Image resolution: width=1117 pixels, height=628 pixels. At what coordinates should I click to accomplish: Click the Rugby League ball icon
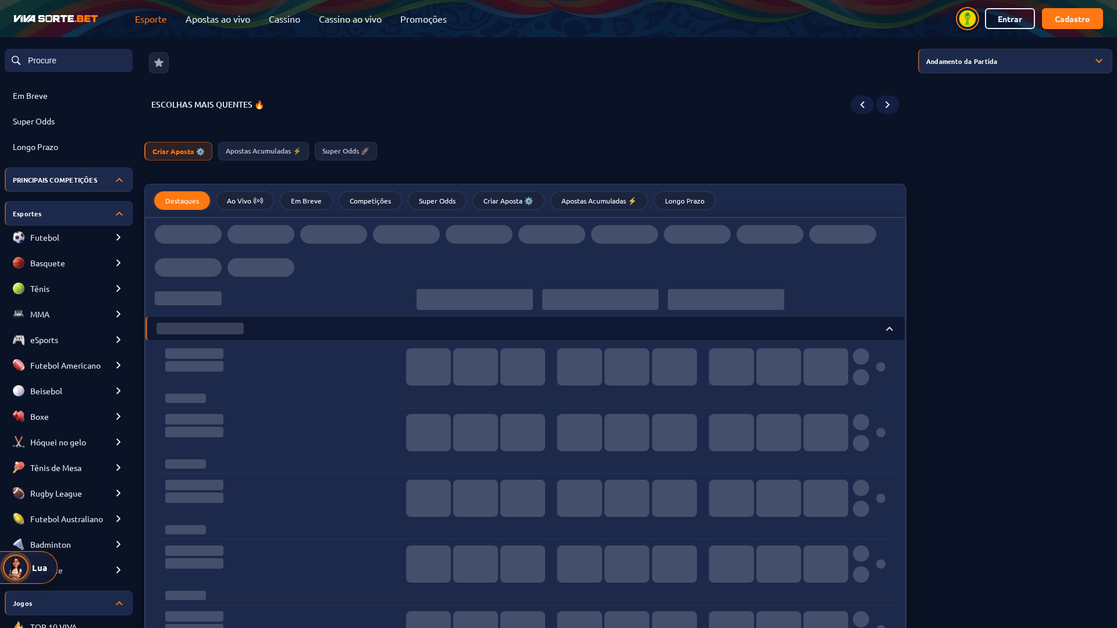pos(19,493)
